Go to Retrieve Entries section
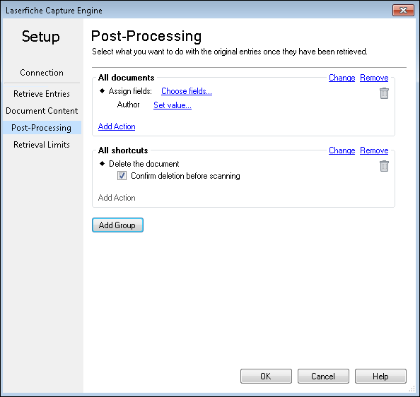 click(42, 94)
